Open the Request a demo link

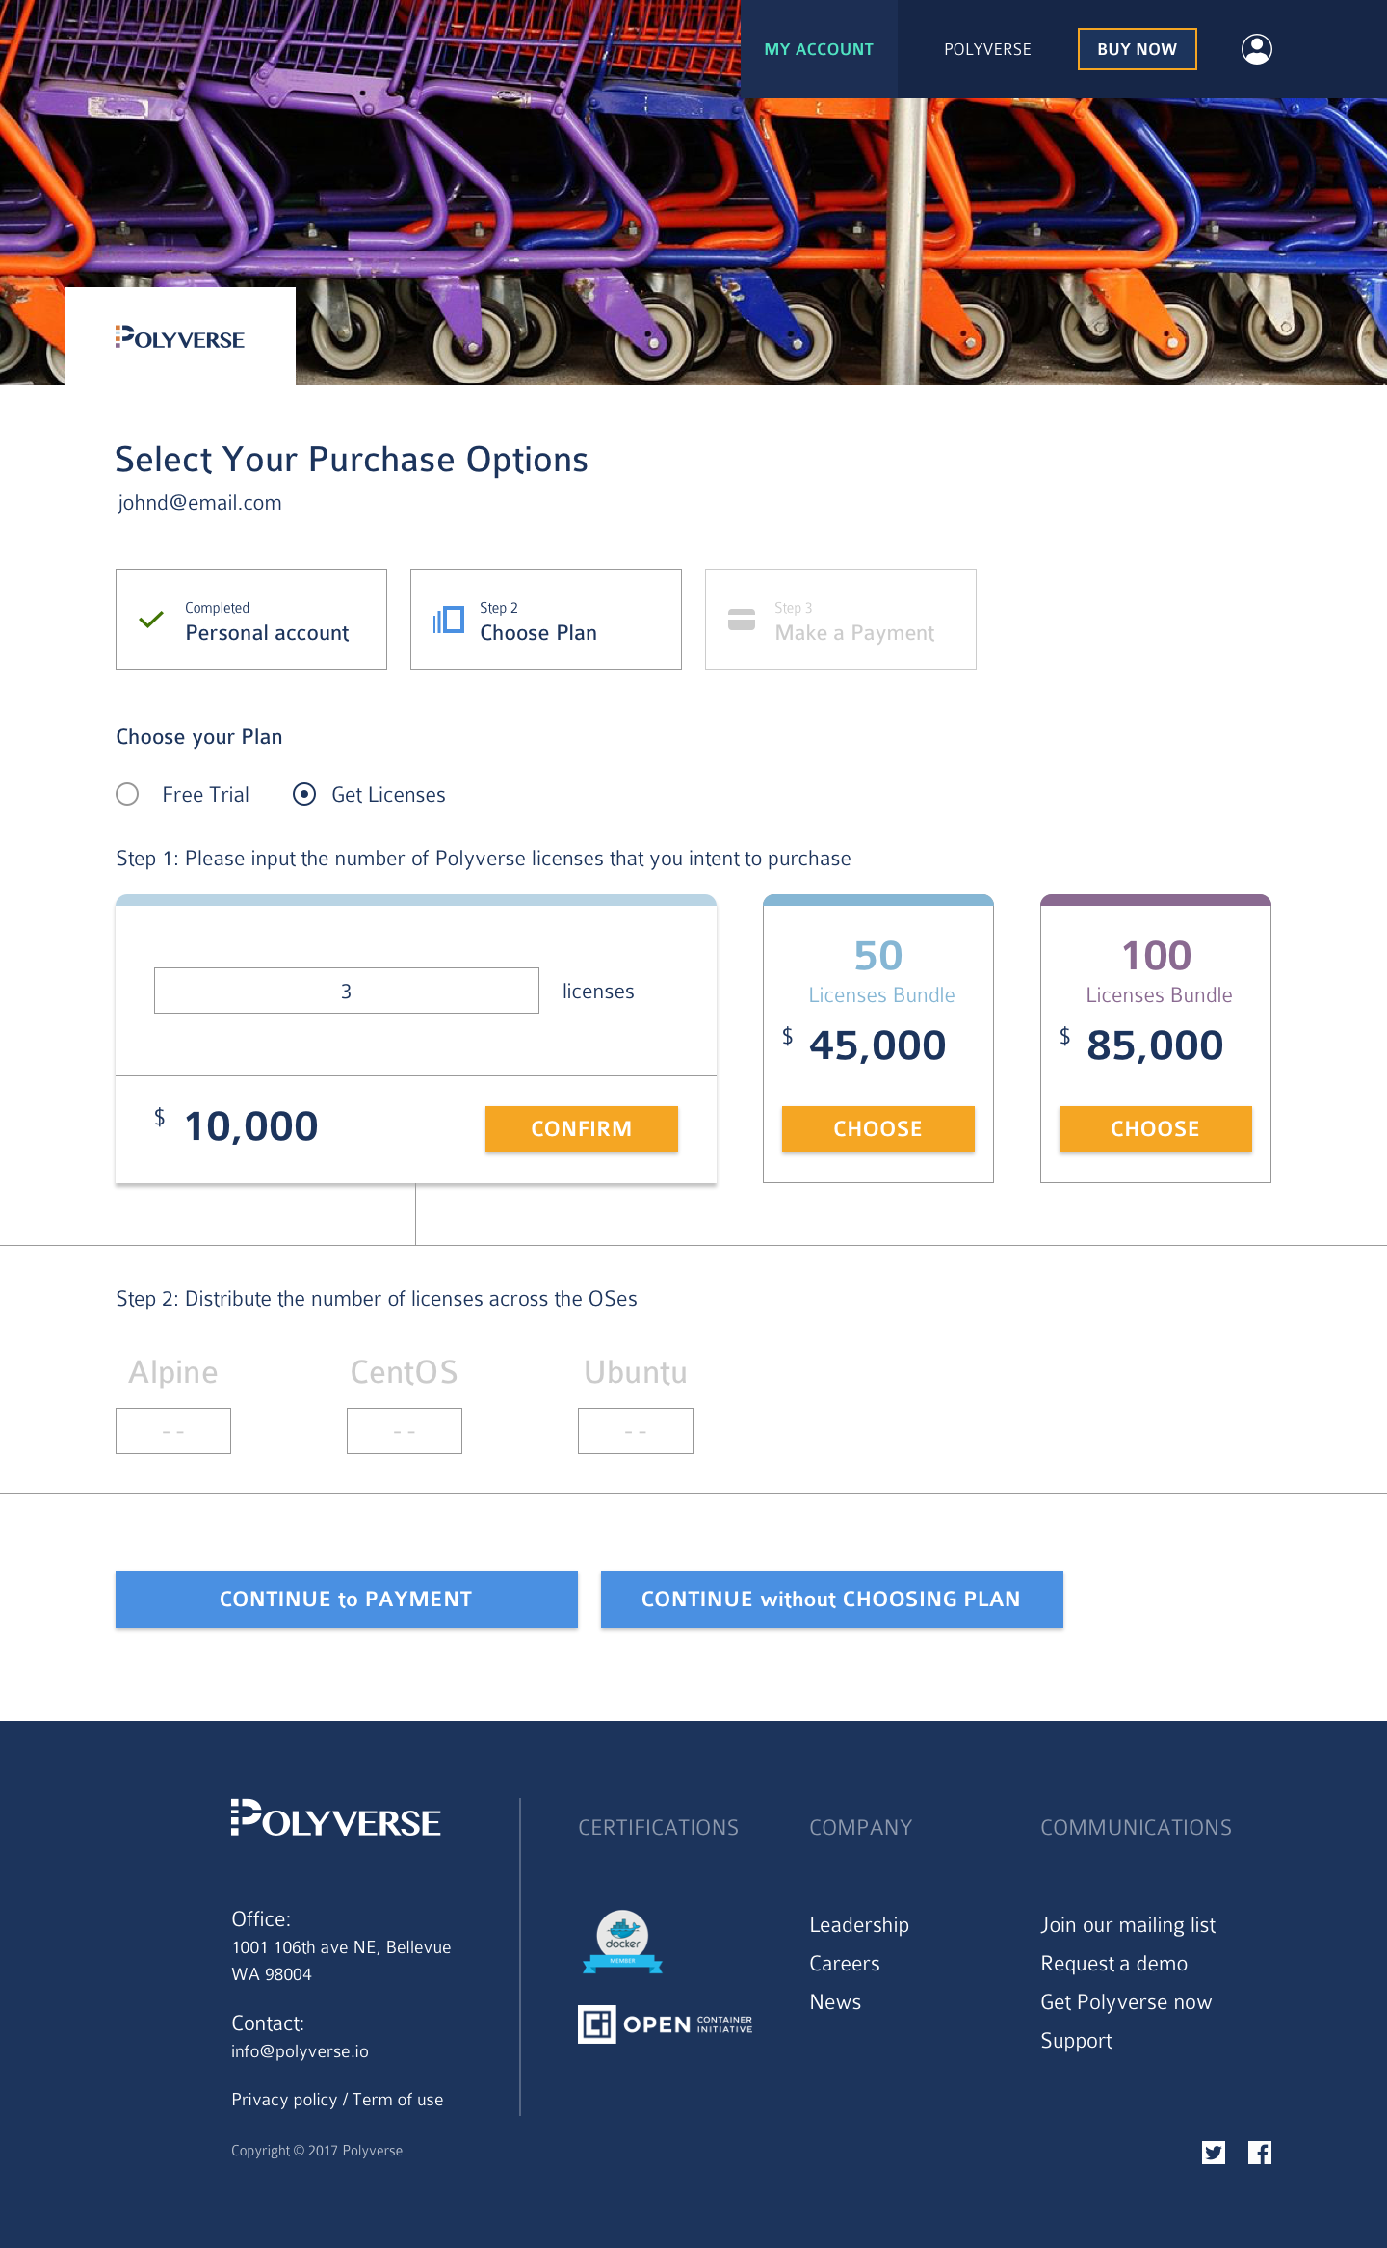(x=1113, y=1963)
